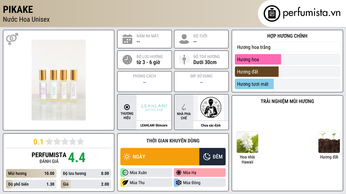Image resolution: width=346 pixels, height=194 pixels.
Task: Click the person icon for Độ tuổi
Action: (184, 39)
